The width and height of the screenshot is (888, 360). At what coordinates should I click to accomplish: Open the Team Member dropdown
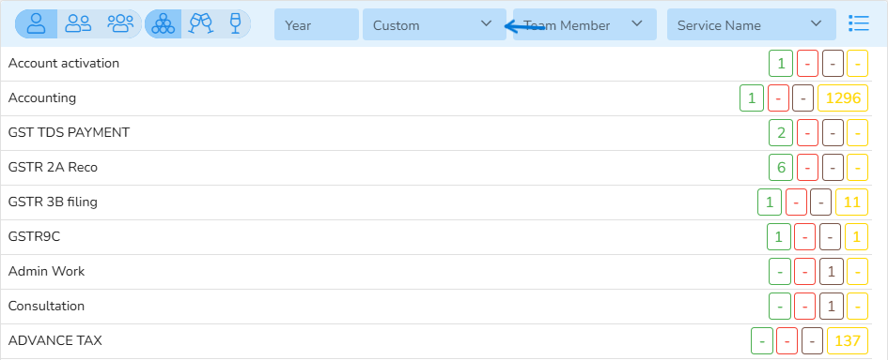pos(585,24)
